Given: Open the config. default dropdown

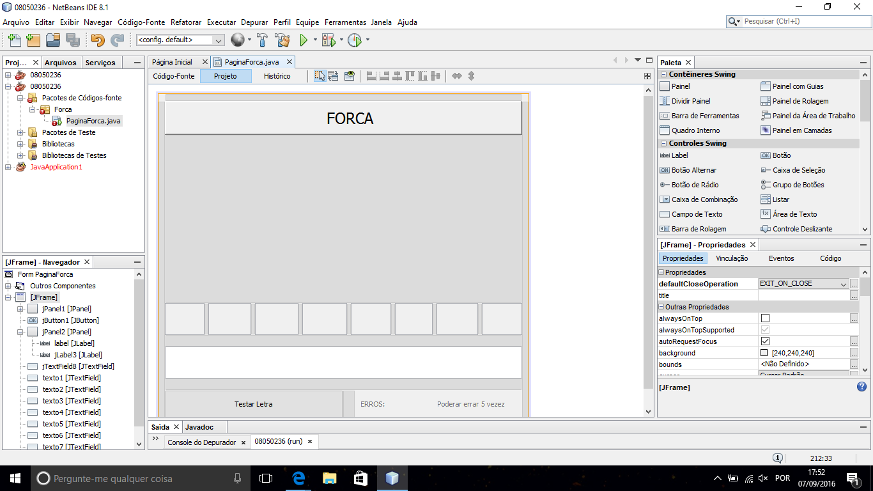Looking at the screenshot, I should pyautogui.click(x=180, y=40).
